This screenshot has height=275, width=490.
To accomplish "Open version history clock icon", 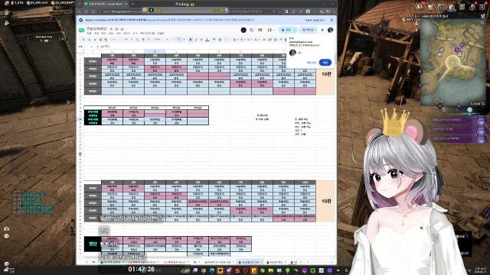I will [x=252, y=31].
